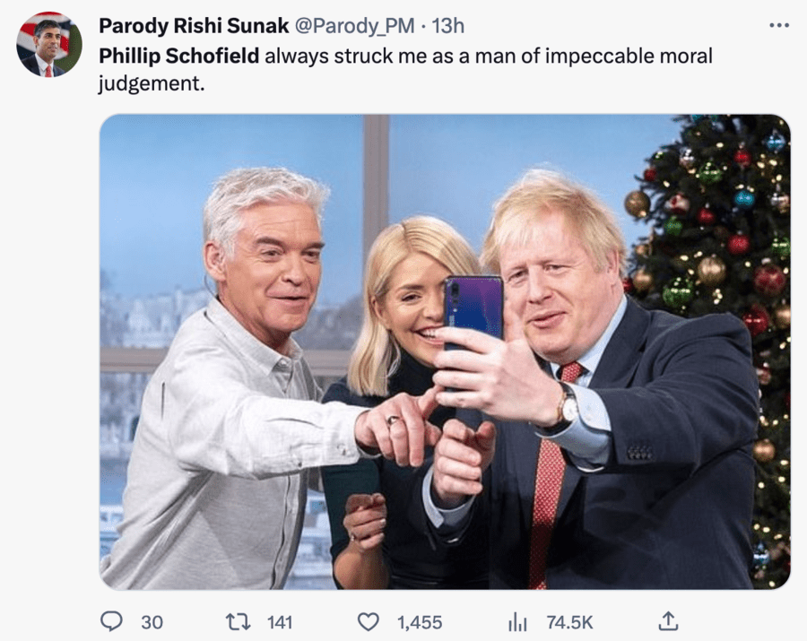Open the 13h timestamp permalink
Image resolution: width=807 pixels, height=641 pixels.
click(447, 26)
